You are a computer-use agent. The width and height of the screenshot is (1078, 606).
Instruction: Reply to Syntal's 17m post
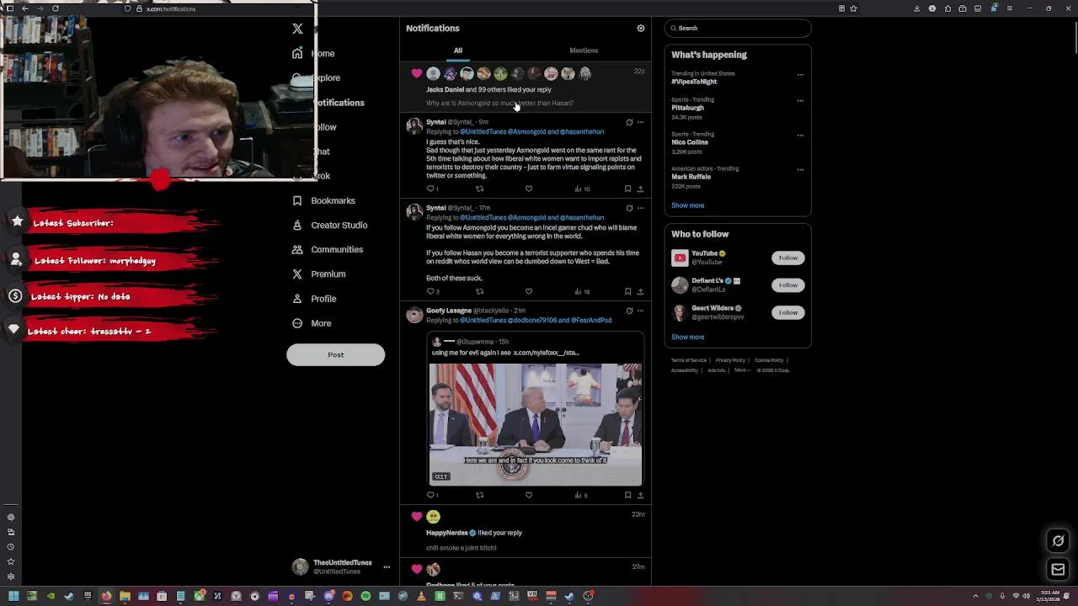point(431,291)
